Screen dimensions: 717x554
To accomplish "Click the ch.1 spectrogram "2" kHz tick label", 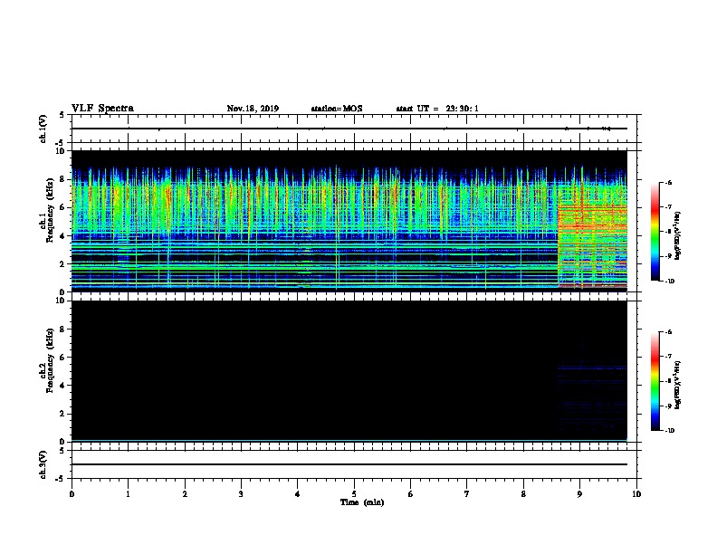I will [63, 264].
